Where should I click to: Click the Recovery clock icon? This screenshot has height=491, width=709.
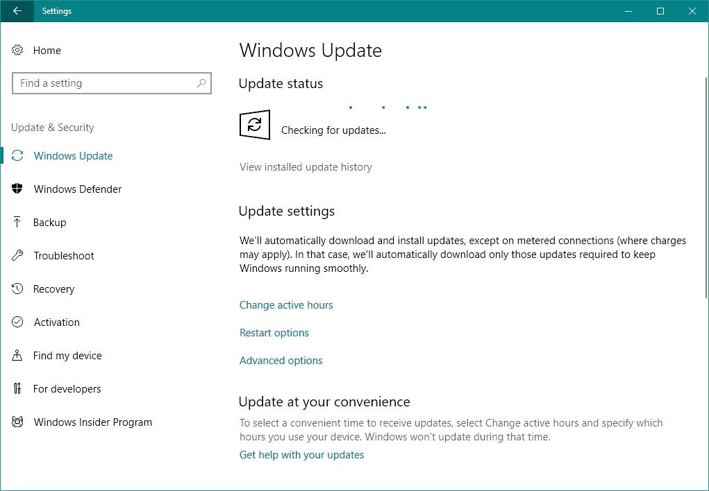(17, 288)
